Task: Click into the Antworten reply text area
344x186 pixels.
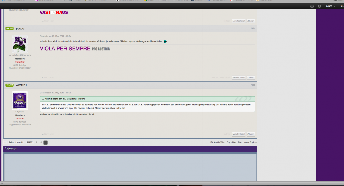Action: point(130,167)
